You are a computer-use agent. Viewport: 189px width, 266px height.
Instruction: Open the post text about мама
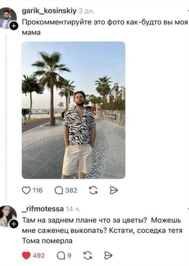[105, 27]
